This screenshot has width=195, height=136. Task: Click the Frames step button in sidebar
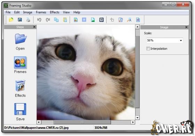tap(20, 65)
